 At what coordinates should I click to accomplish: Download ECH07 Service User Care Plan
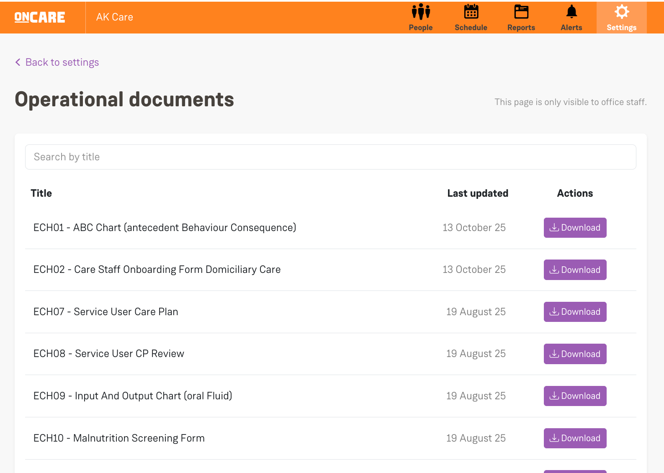[575, 312]
